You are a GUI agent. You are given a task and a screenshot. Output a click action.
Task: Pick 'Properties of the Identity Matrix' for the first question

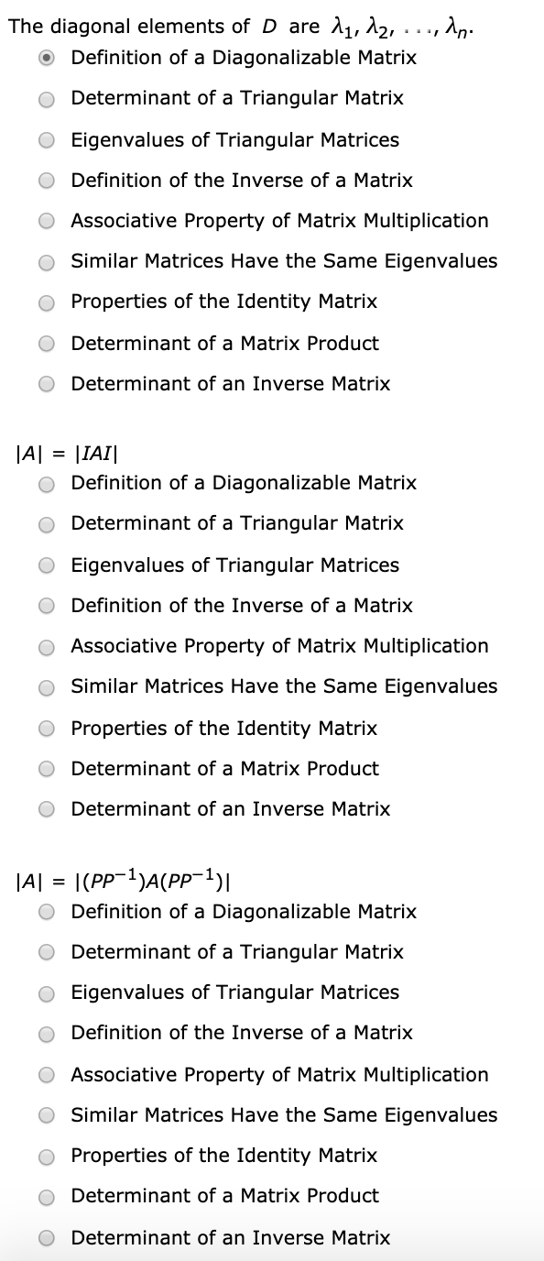[x=46, y=302]
